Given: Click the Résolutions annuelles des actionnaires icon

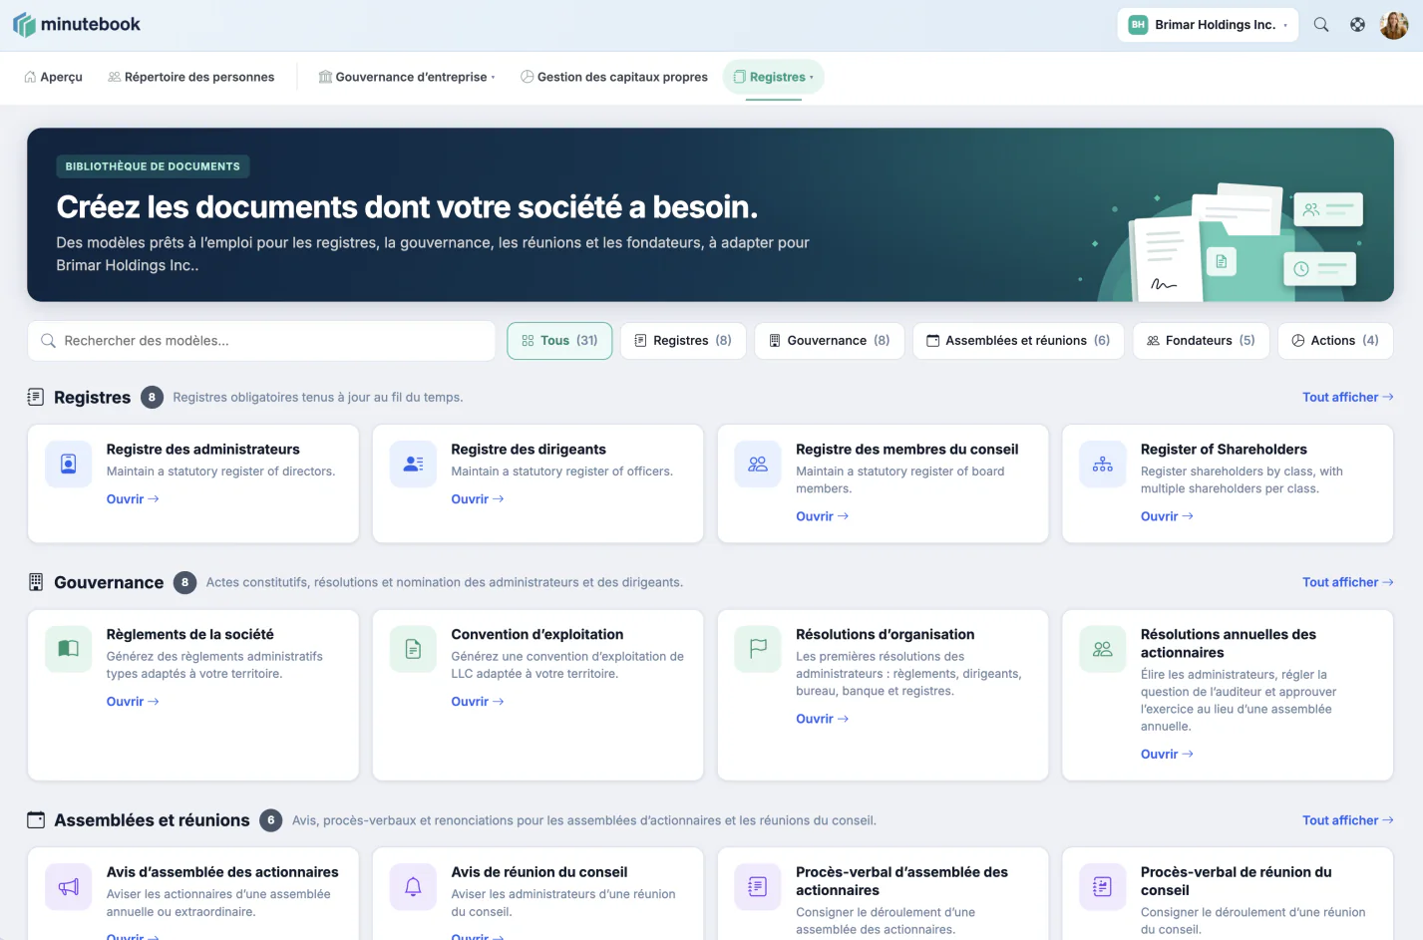Looking at the screenshot, I should (x=1103, y=649).
